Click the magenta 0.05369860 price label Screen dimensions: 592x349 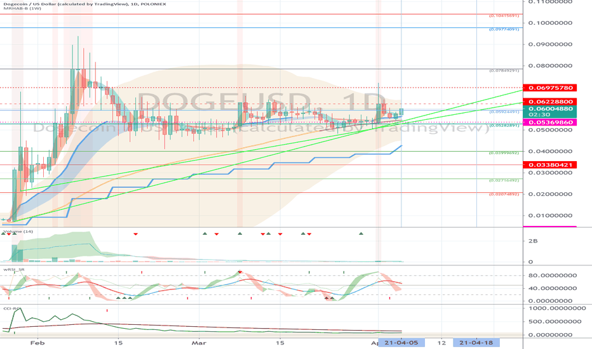pyautogui.click(x=549, y=122)
